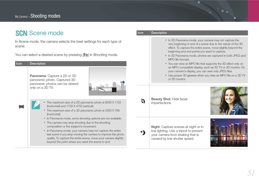The image size is (259, 184).
Task: Click the page number 51
Action: (251, 173)
